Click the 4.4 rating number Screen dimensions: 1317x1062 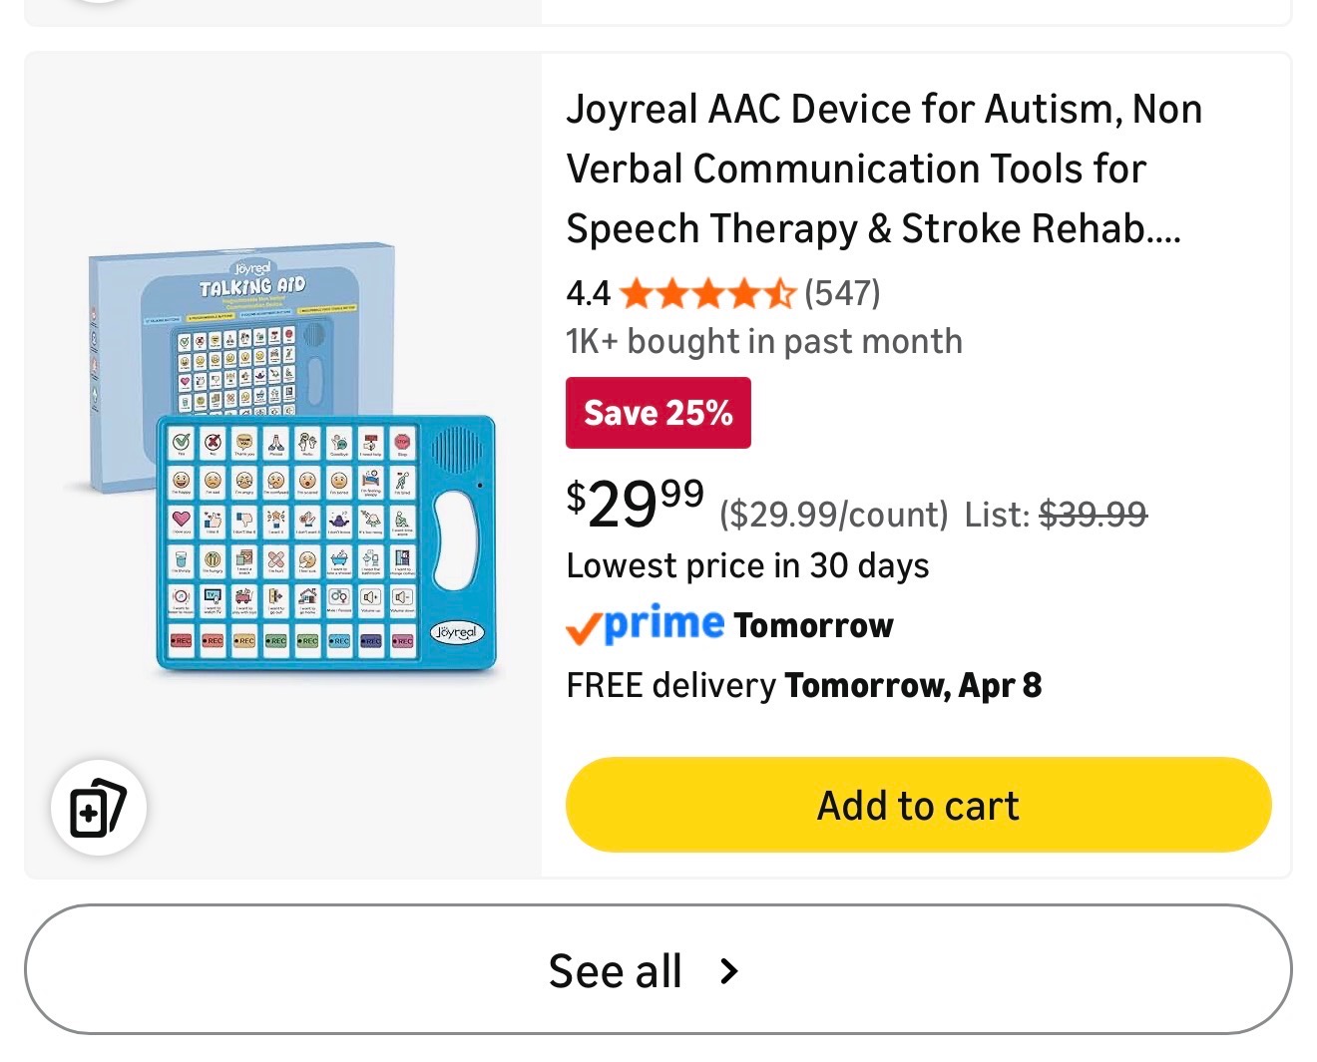point(588,293)
